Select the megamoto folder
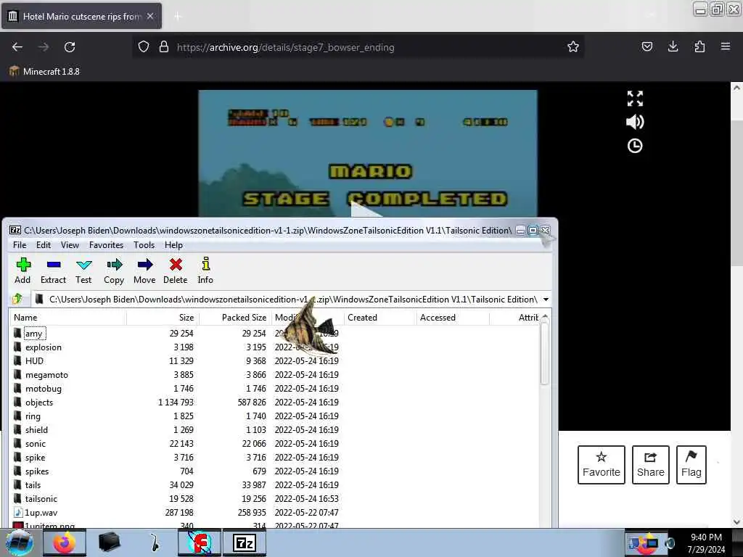The height and width of the screenshot is (557, 743). click(x=46, y=375)
